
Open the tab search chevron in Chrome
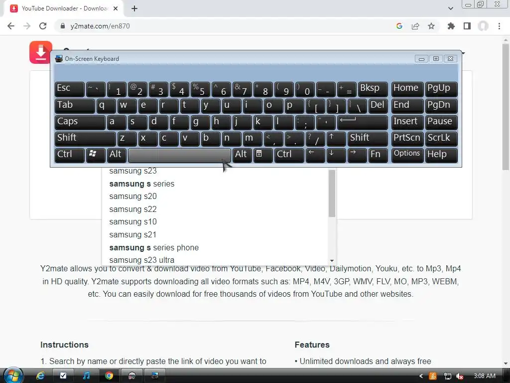click(450, 8)
